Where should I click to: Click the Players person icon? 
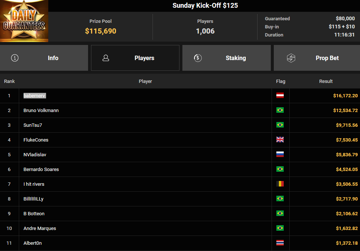pyautogui.click(x=106, y=58)
